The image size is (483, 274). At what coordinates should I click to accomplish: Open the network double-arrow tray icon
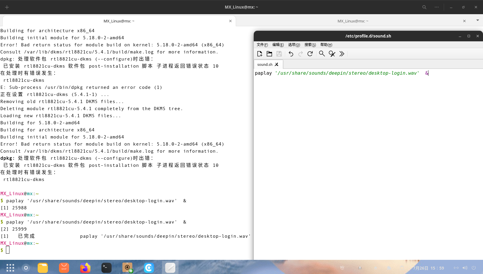pyautogui.click(x=456, y=268)
